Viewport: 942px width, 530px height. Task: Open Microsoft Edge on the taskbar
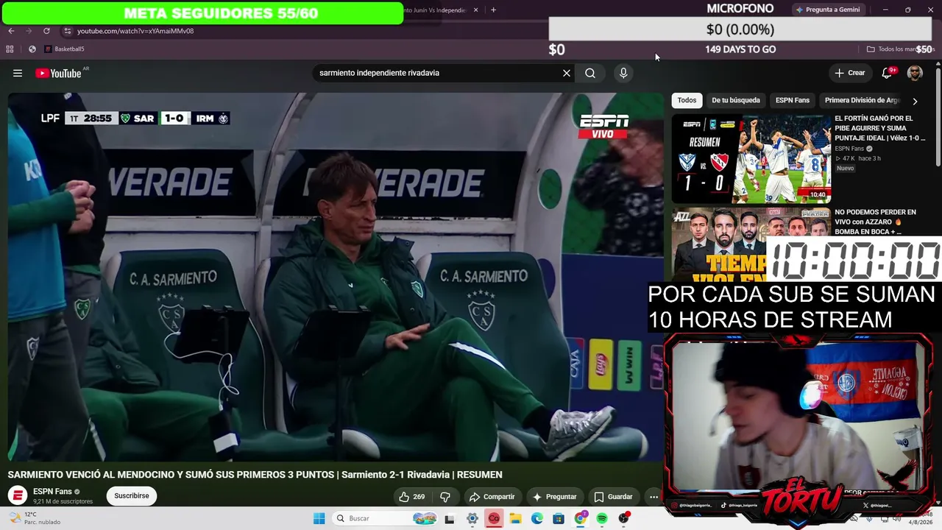(537, 518)
